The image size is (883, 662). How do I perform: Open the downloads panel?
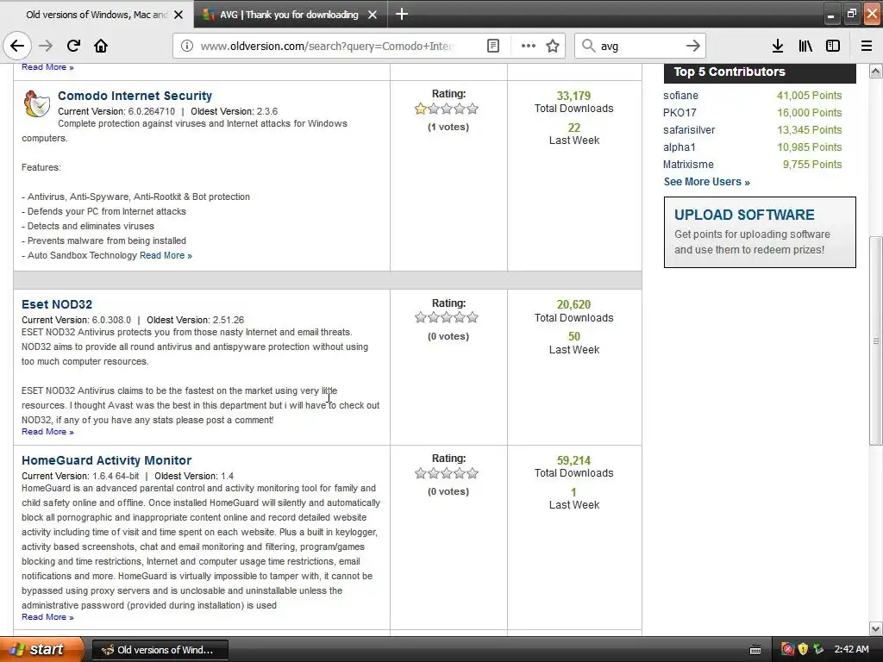point(778,46)
